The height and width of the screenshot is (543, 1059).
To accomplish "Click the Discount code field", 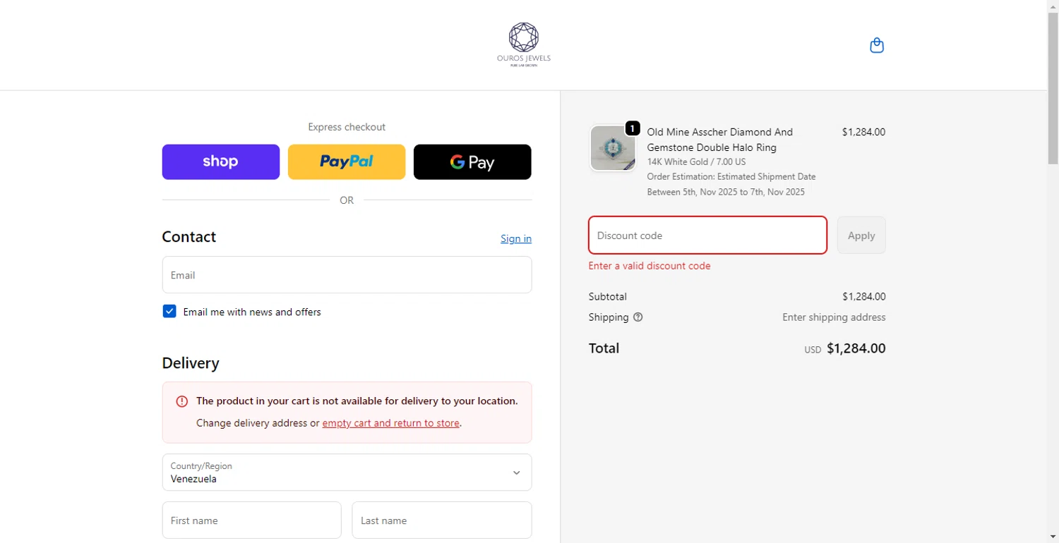I will tap(707, 236).
